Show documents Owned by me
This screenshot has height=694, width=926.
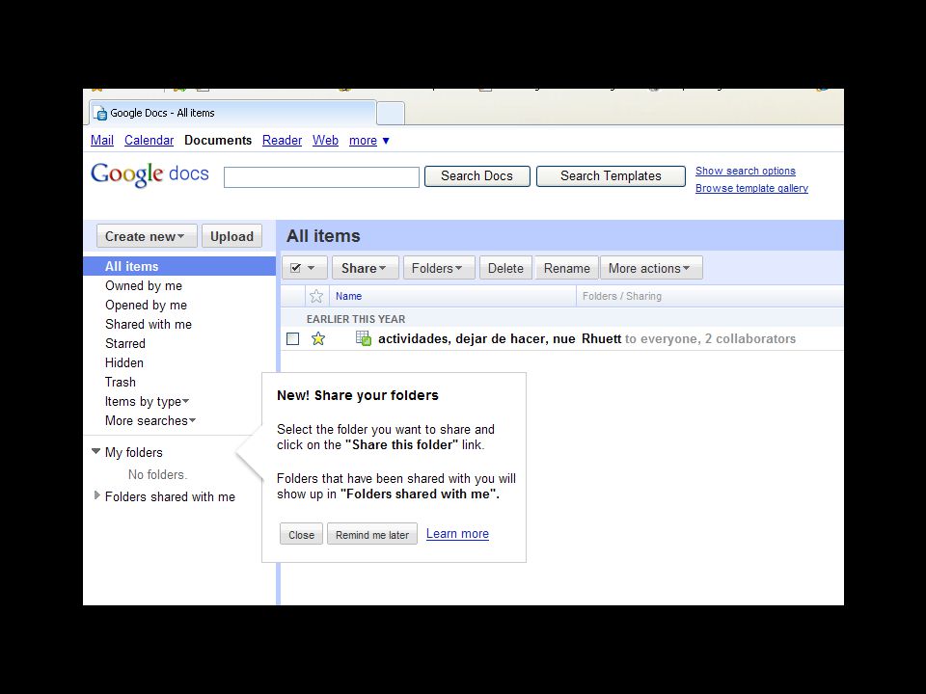pyautogui.click(x=144, y=285)
